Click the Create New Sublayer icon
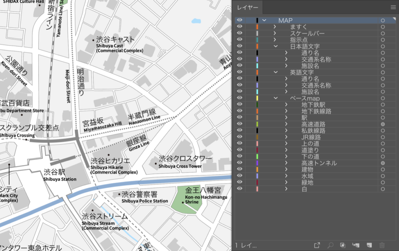The height and width of the screenshot is (251, 399). point(356,245)
